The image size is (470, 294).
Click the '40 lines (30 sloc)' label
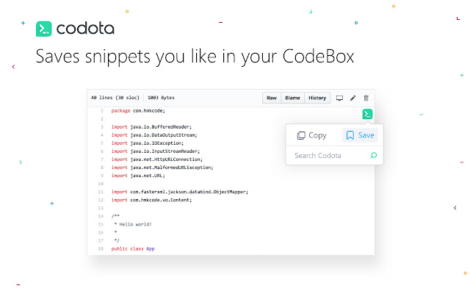pos(115,98)
